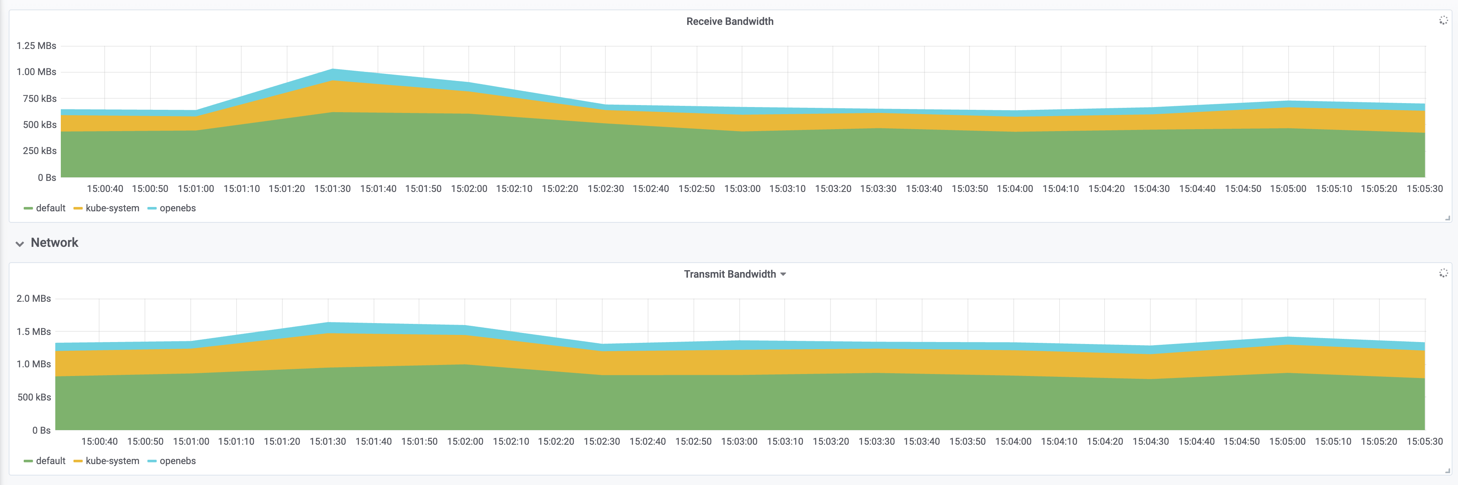Toggle openebs series in Transmit Bandwidth legend
Image resolution: width=1458 pixels, height=485 pixels.
pos(177,461)
